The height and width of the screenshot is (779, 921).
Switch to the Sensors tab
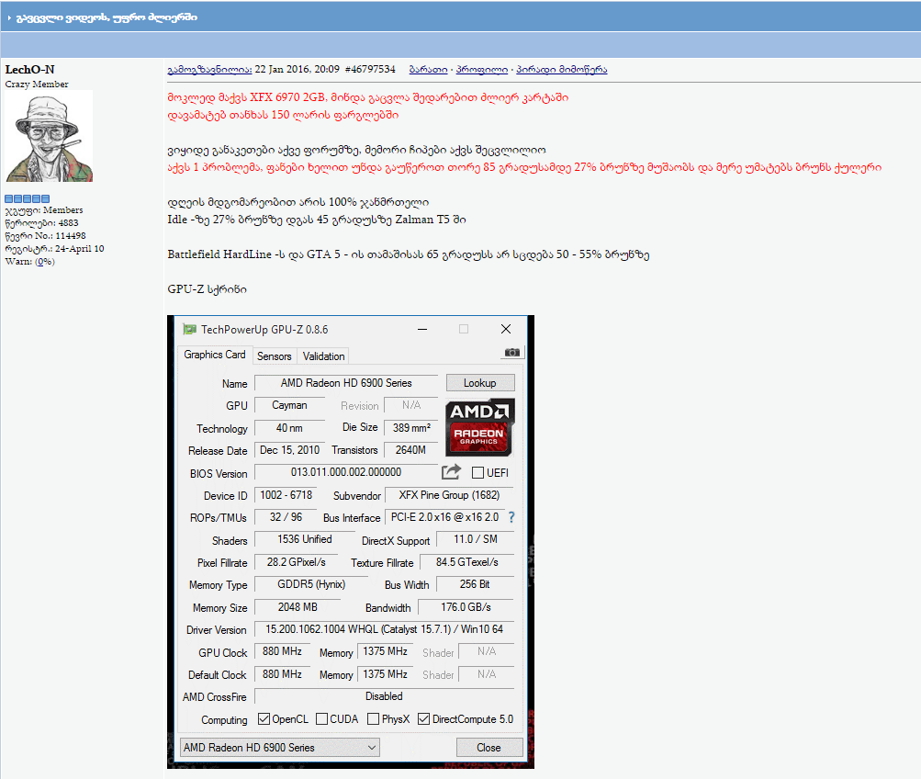[x=275, y=356]
